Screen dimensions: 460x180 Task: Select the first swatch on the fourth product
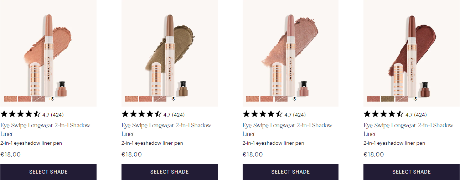pos(373,99)
